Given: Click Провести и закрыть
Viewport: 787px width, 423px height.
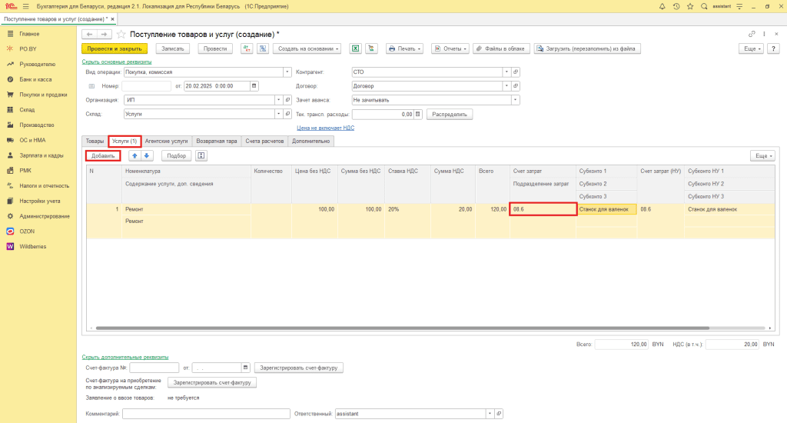Looking at the screenshot, I should click(115, 48).
